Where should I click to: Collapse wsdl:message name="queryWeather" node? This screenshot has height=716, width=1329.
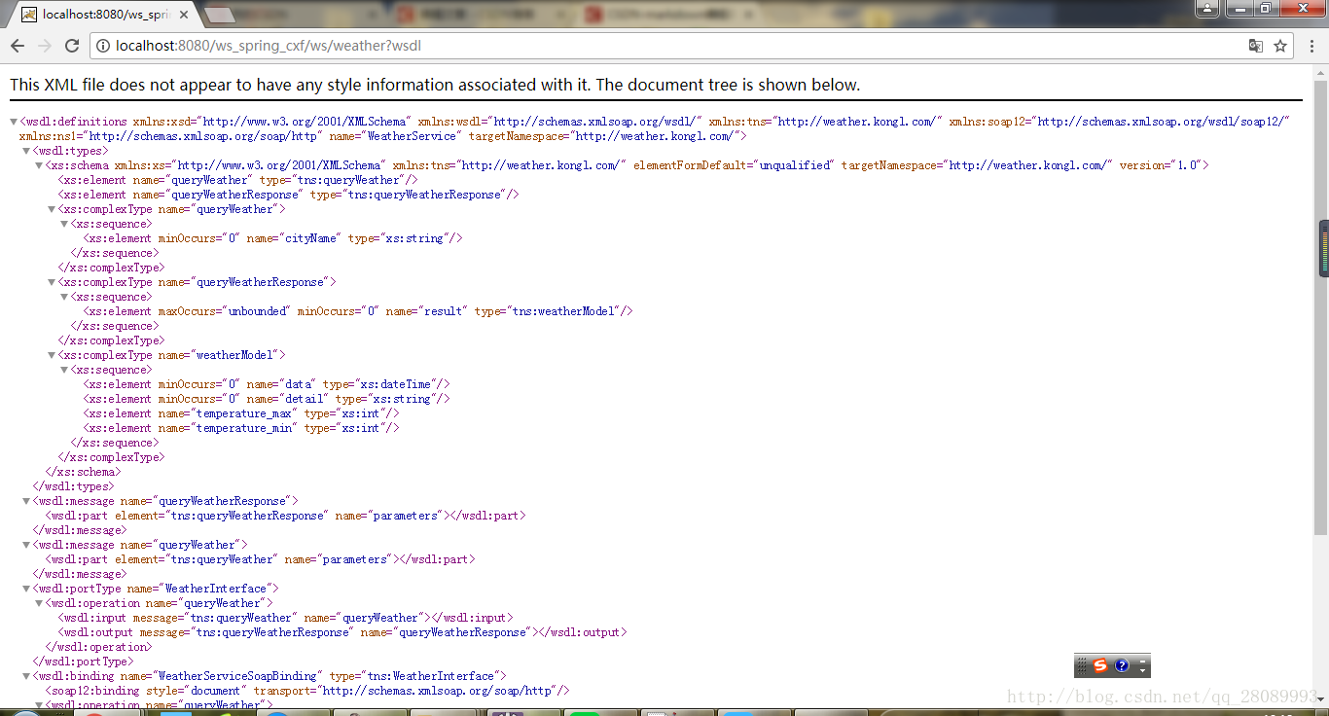point(27,545)
